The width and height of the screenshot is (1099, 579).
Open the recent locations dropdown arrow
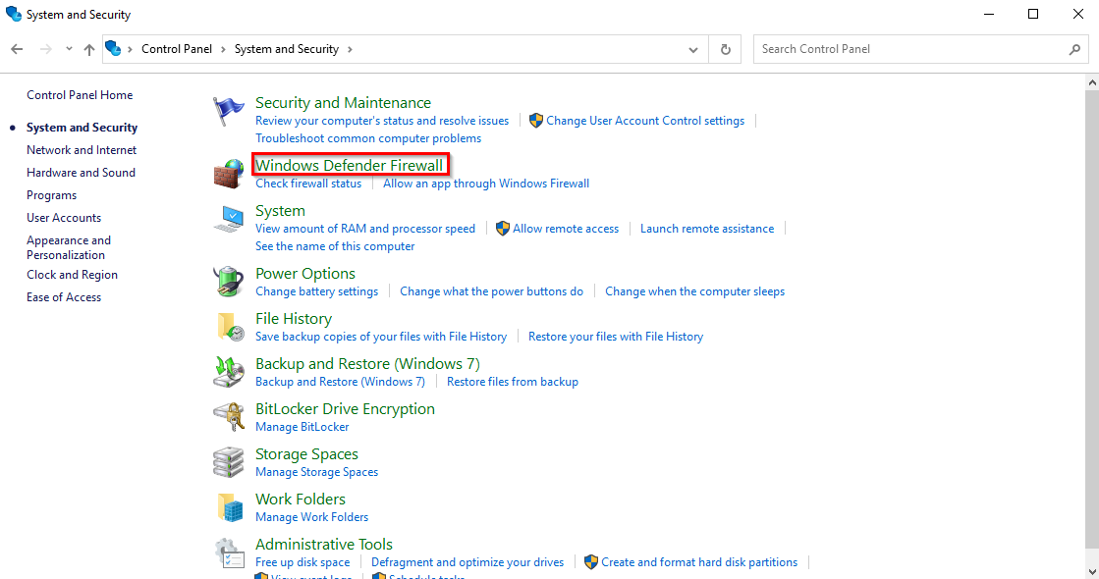point(69,49)
